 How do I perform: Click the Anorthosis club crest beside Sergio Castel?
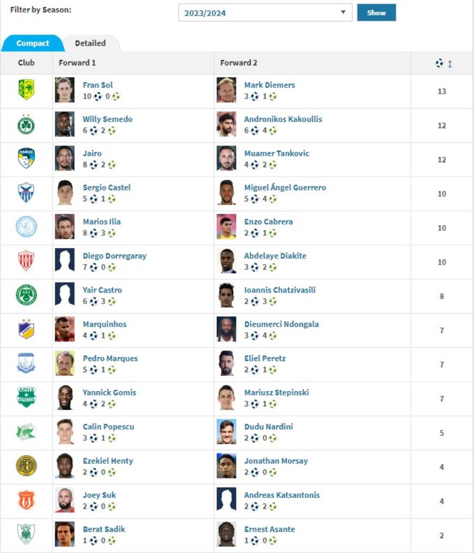tap(26, 192)
